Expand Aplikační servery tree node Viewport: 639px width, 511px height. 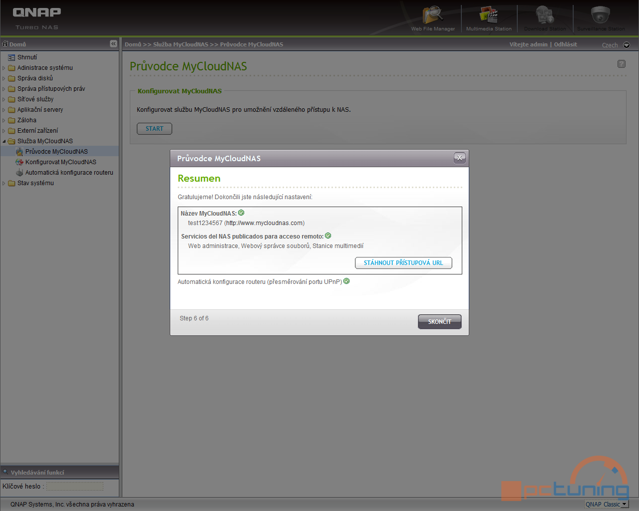[4, 110]
